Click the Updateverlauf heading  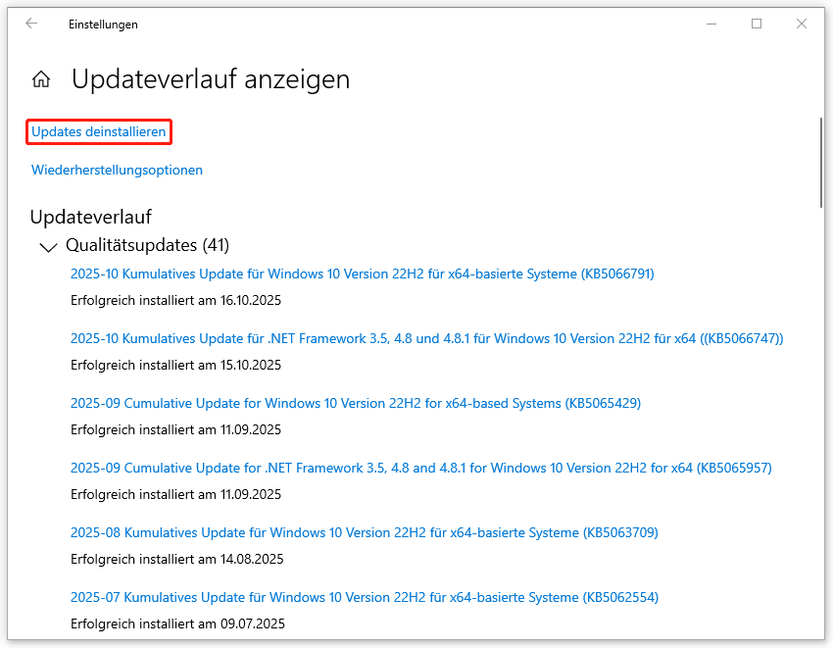[x=89, y=217]
